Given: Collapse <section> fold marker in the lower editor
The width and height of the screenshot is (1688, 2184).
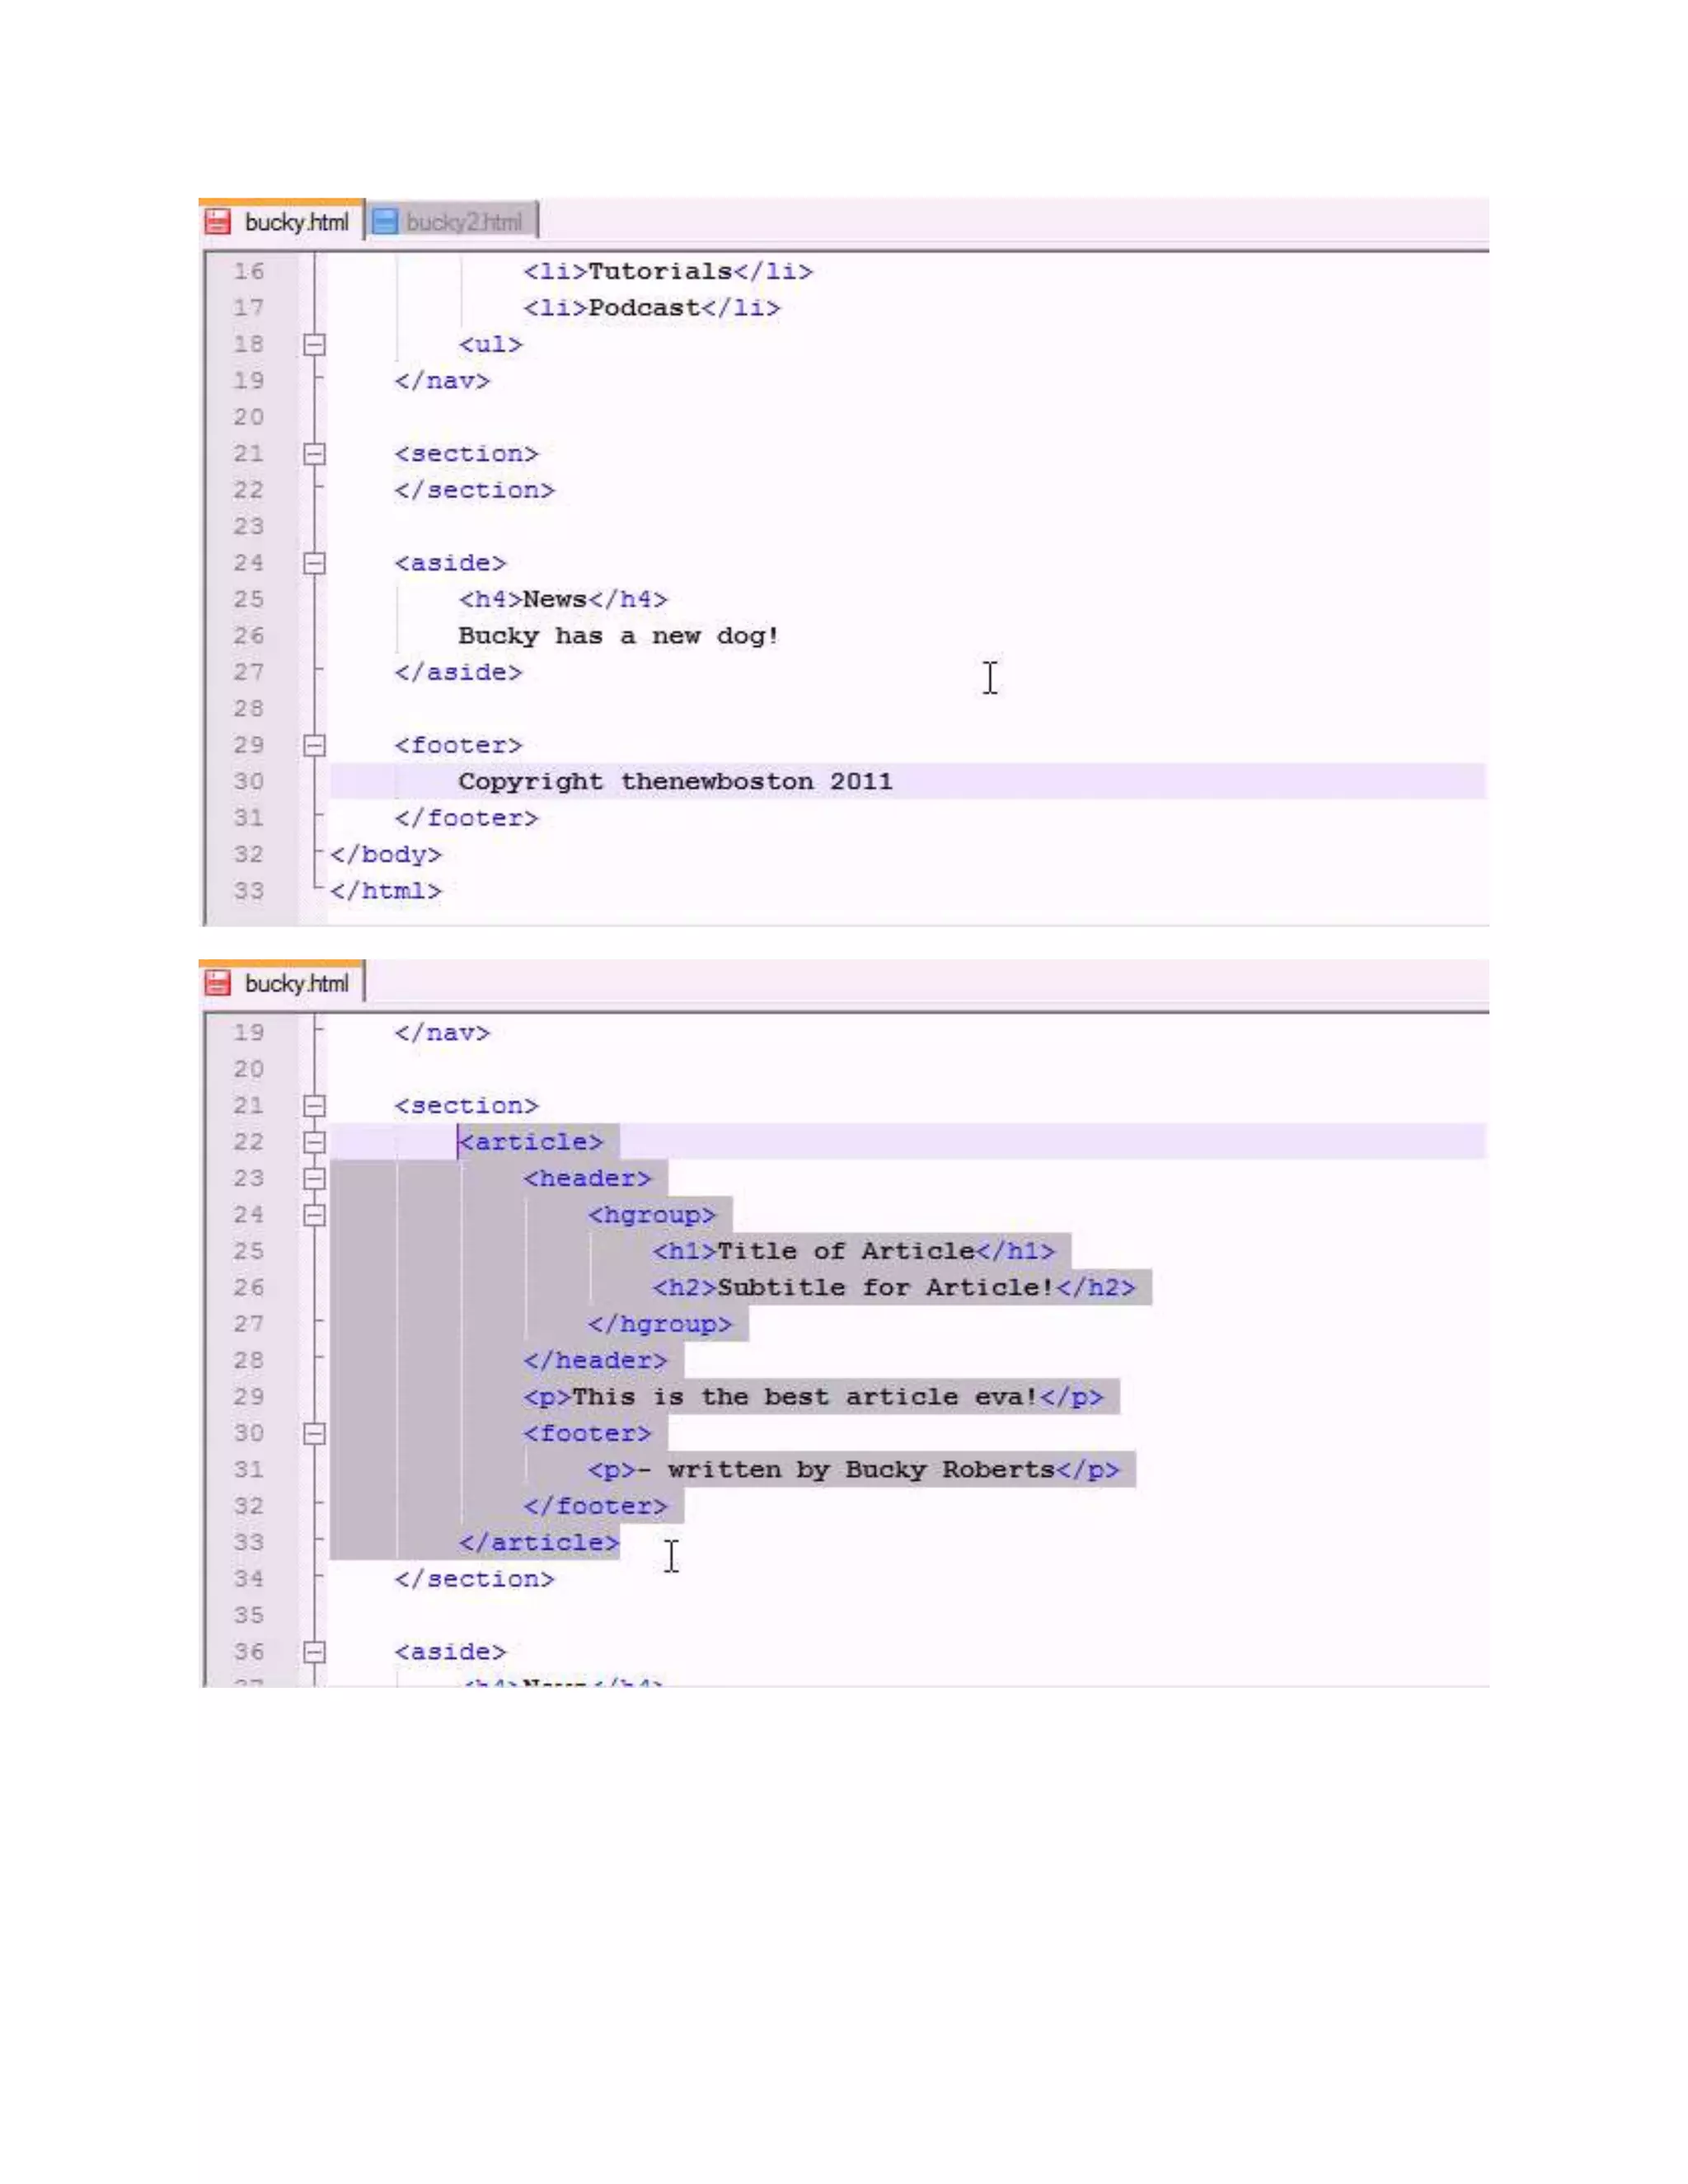Looking at the screenshot, I should (x=314, y=1106).
